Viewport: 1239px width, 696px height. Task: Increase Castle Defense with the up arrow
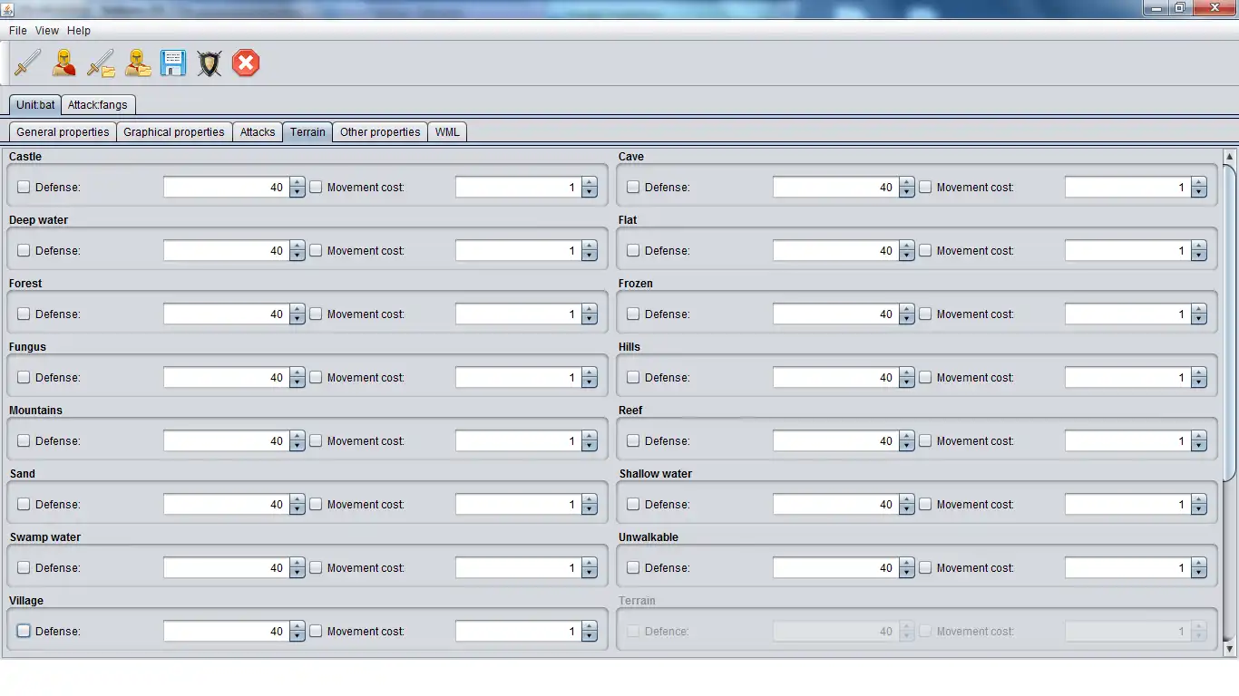(x=298, y=182)
